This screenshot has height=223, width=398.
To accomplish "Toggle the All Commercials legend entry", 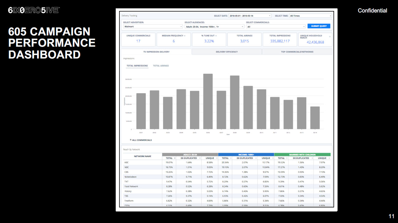I will [141, 140].
